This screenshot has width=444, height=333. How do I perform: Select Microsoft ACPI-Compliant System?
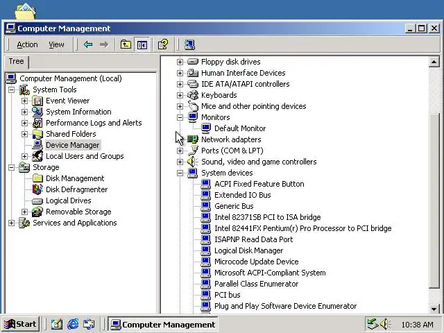270,273
